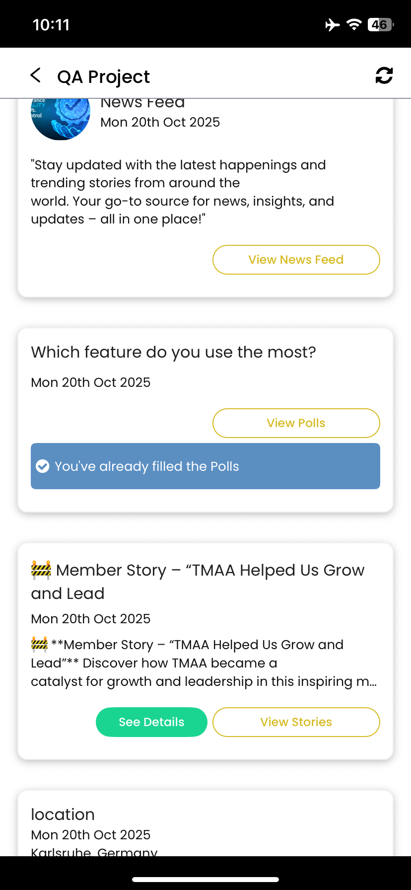Tap the News Feed avatar image
The height and width of the screenshot is (890, 411).
(61, 119)
